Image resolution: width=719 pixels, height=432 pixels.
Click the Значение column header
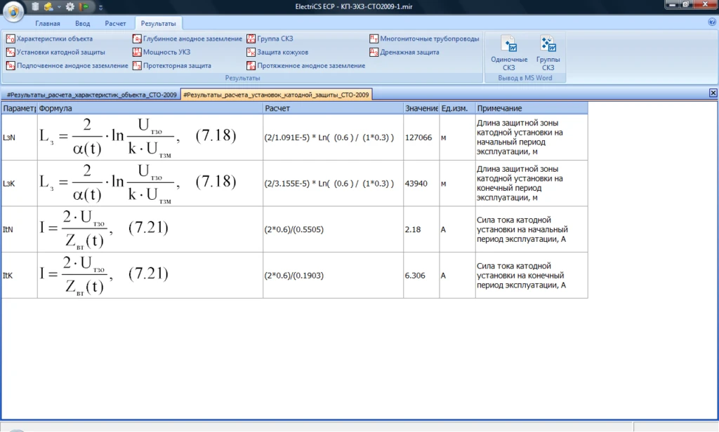pyautogui.click(x=421, y=108)
